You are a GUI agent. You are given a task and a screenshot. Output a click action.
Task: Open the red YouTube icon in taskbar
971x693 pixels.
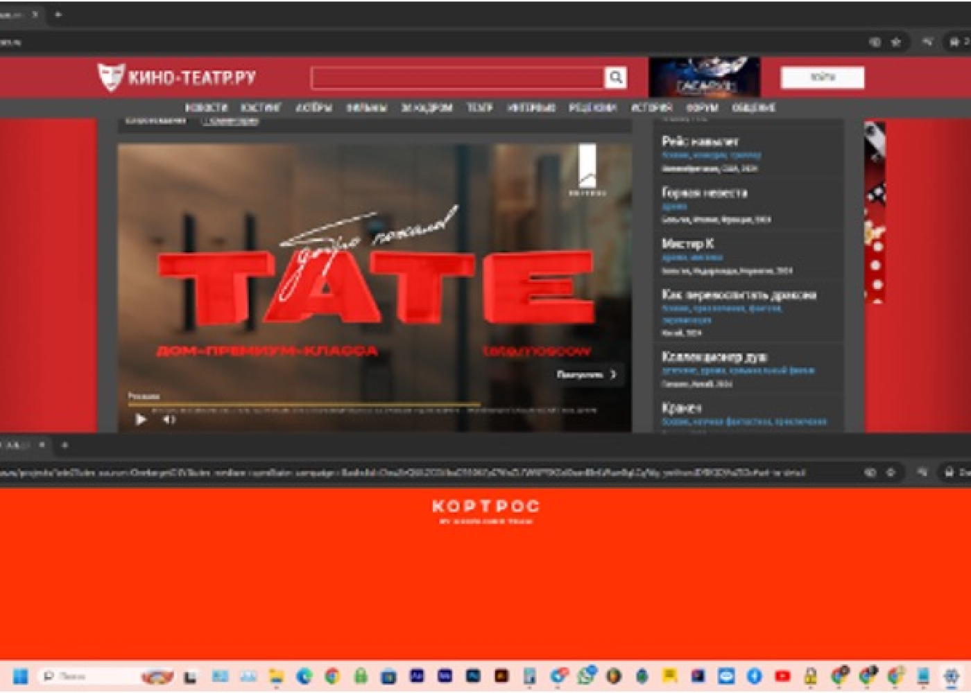click(x=782, y=676)
